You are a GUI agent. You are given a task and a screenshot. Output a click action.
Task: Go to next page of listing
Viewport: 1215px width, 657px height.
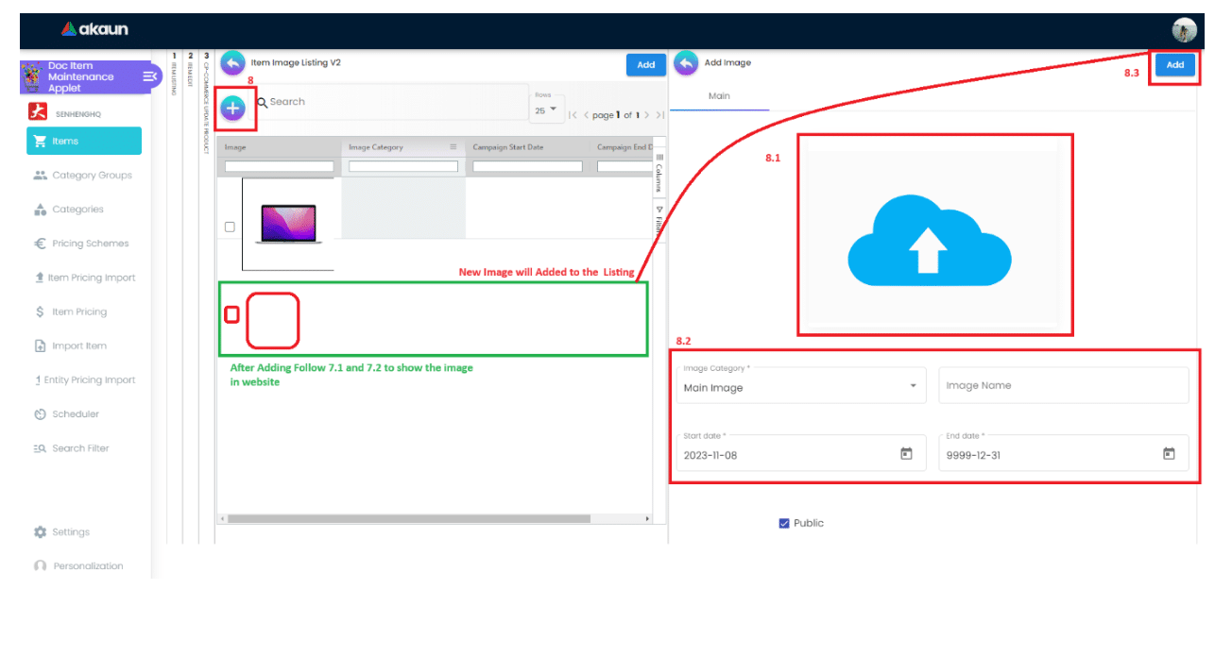[x=646, y=115]
